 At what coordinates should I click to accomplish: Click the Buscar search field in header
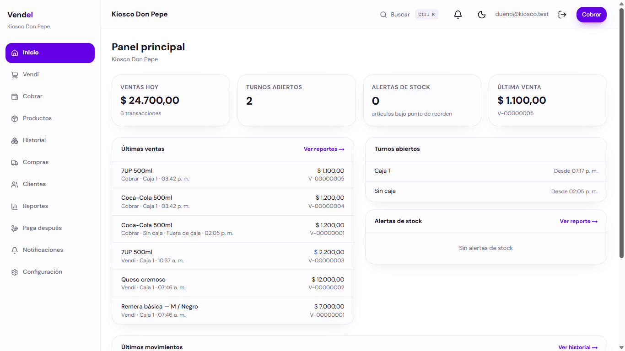pos(409,15)
